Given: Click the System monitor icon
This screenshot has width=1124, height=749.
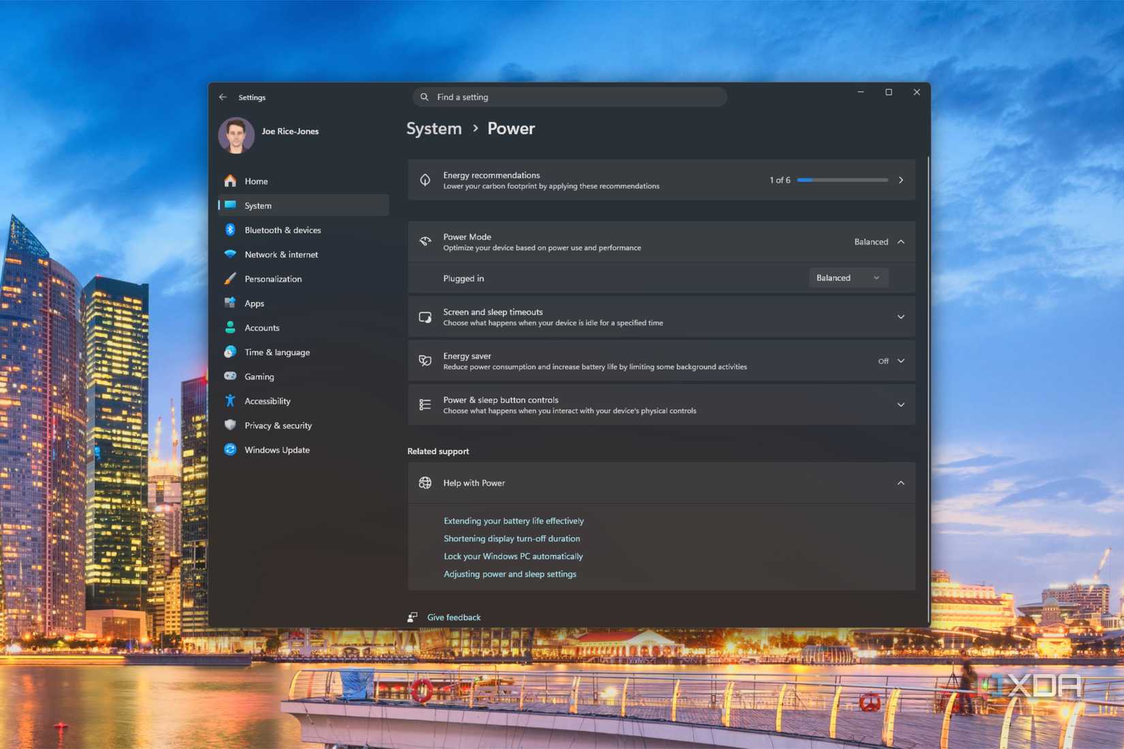Looking at the screenshot, I should (230, 206).
